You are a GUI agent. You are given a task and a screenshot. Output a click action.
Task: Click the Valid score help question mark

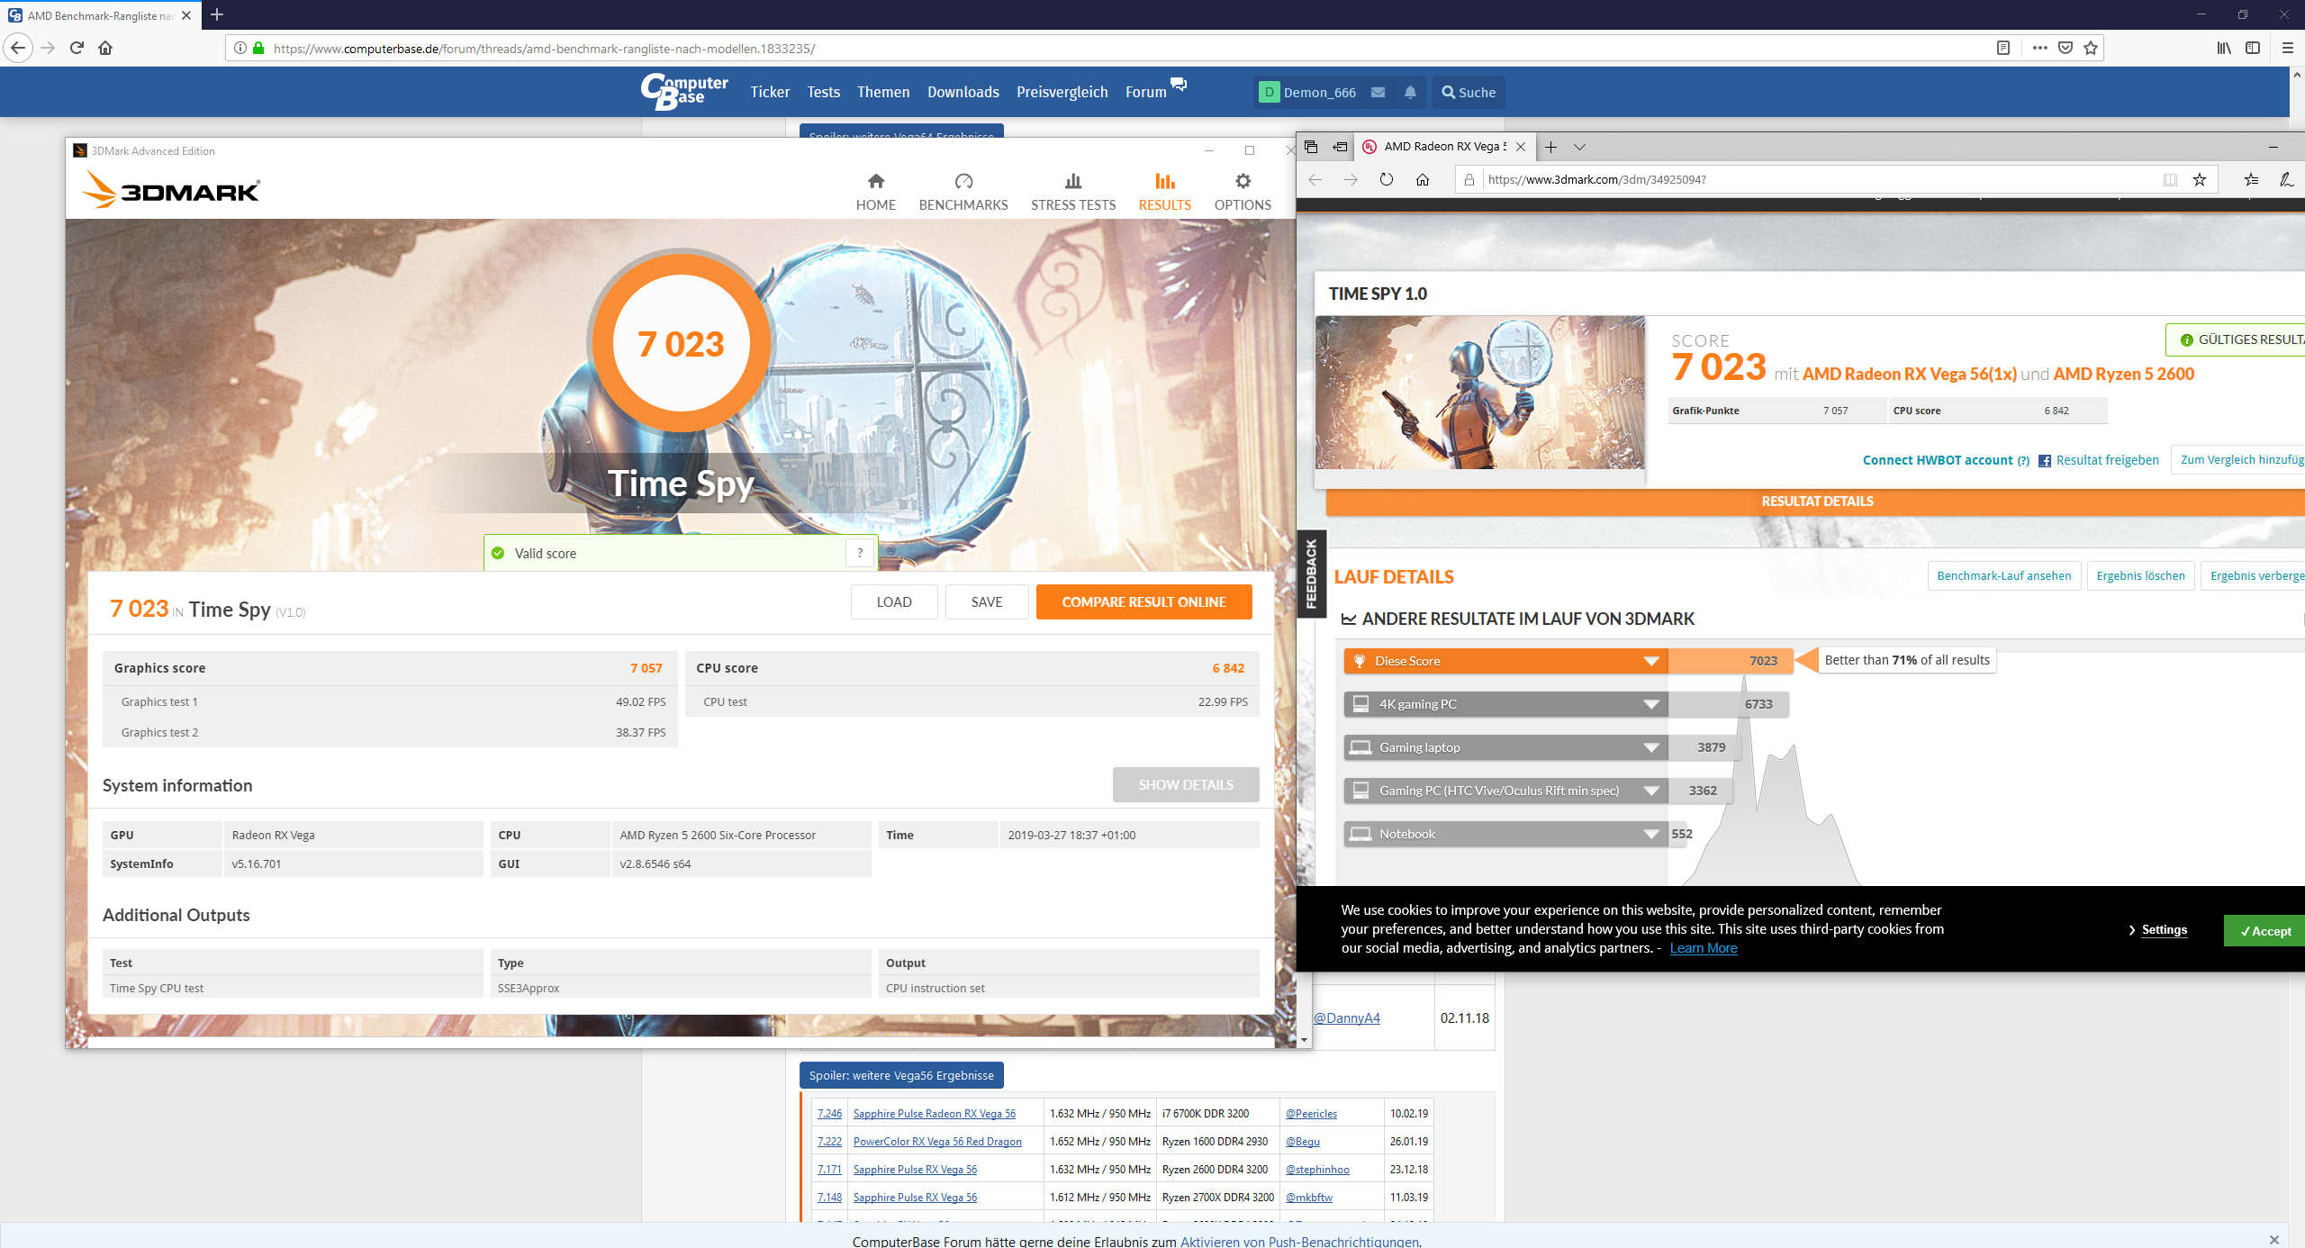860,553
